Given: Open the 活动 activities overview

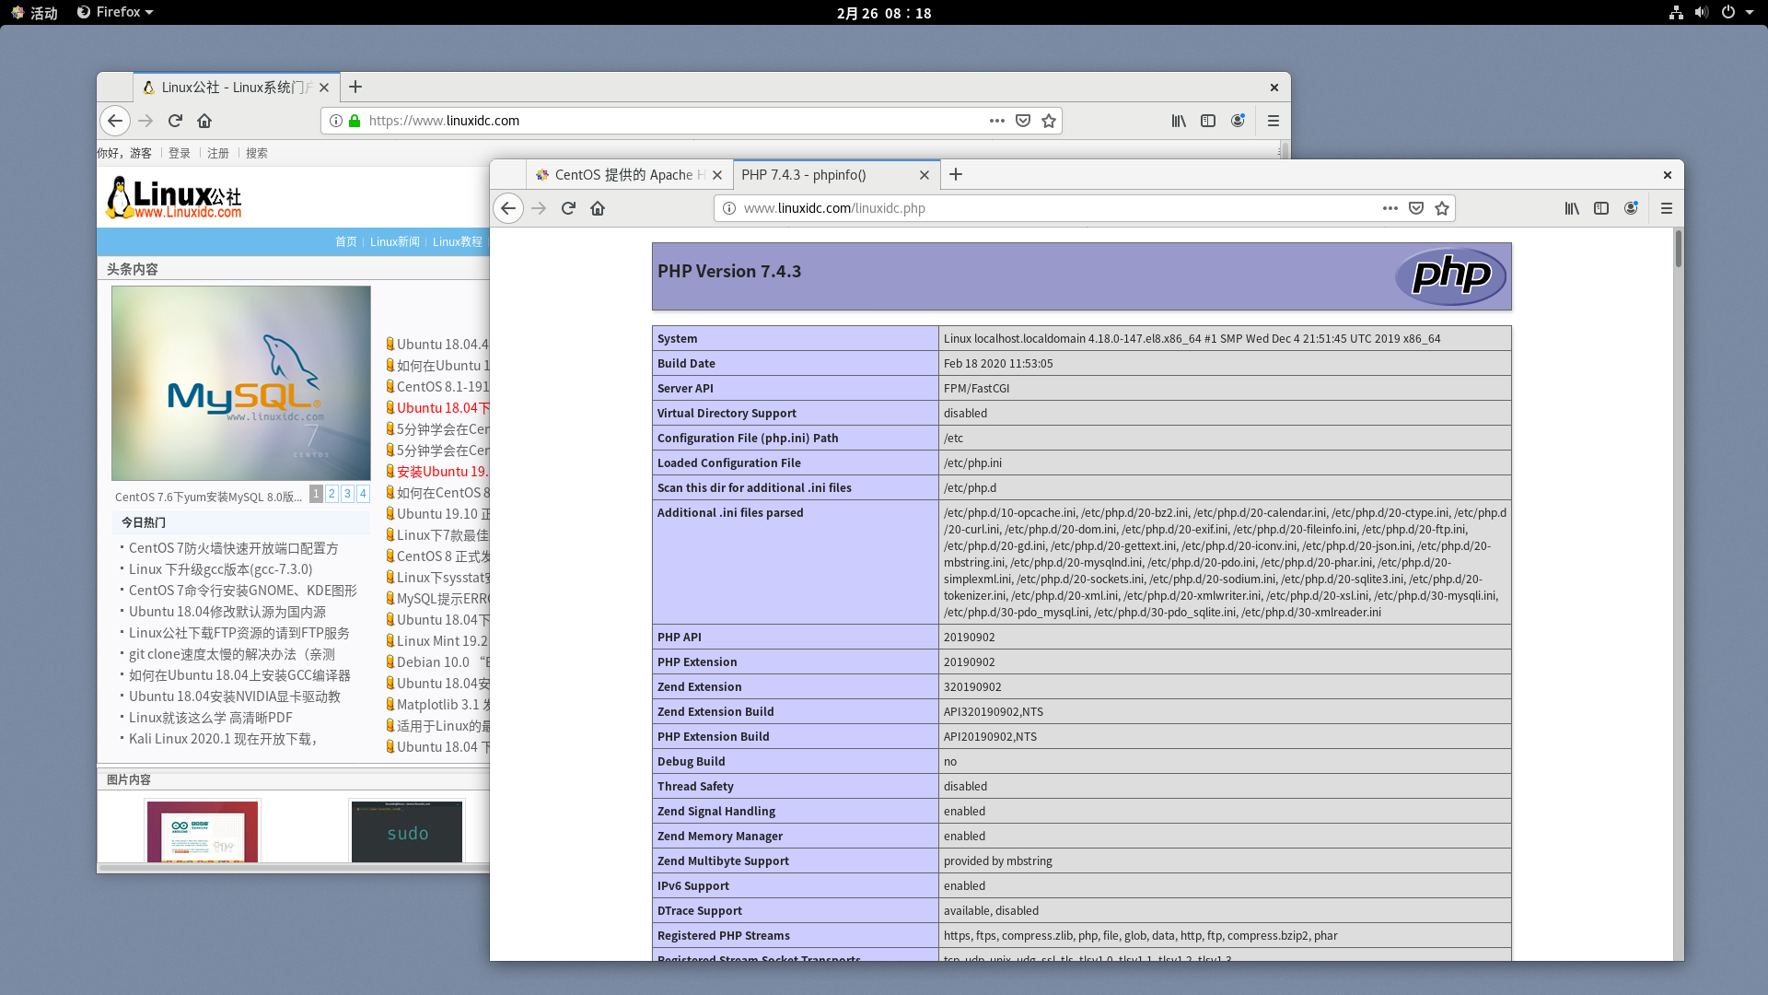Looking at the screenshot, I should 35,13.
